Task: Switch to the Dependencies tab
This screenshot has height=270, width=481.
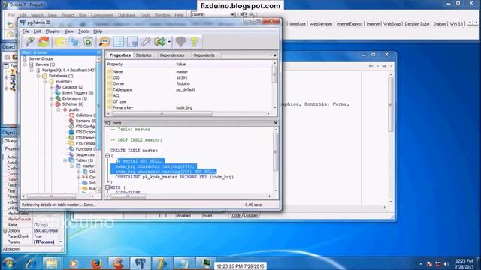Action: [x=172, y=55]
